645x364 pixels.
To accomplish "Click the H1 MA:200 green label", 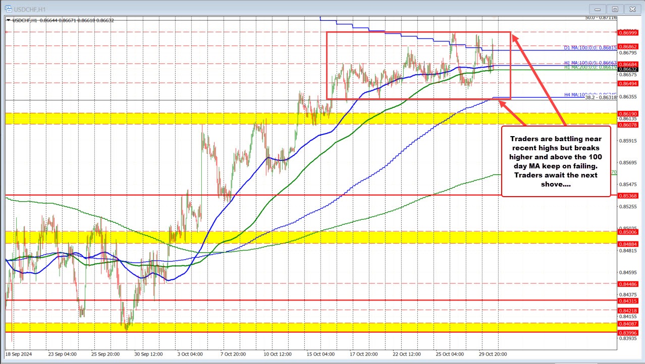I will click(589, 67).
